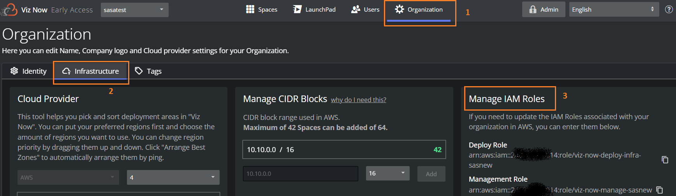This screenshot has height=196, width=676.
Task: Click the Users people icon
Action: pyautogui.click(x=356, y=9)
